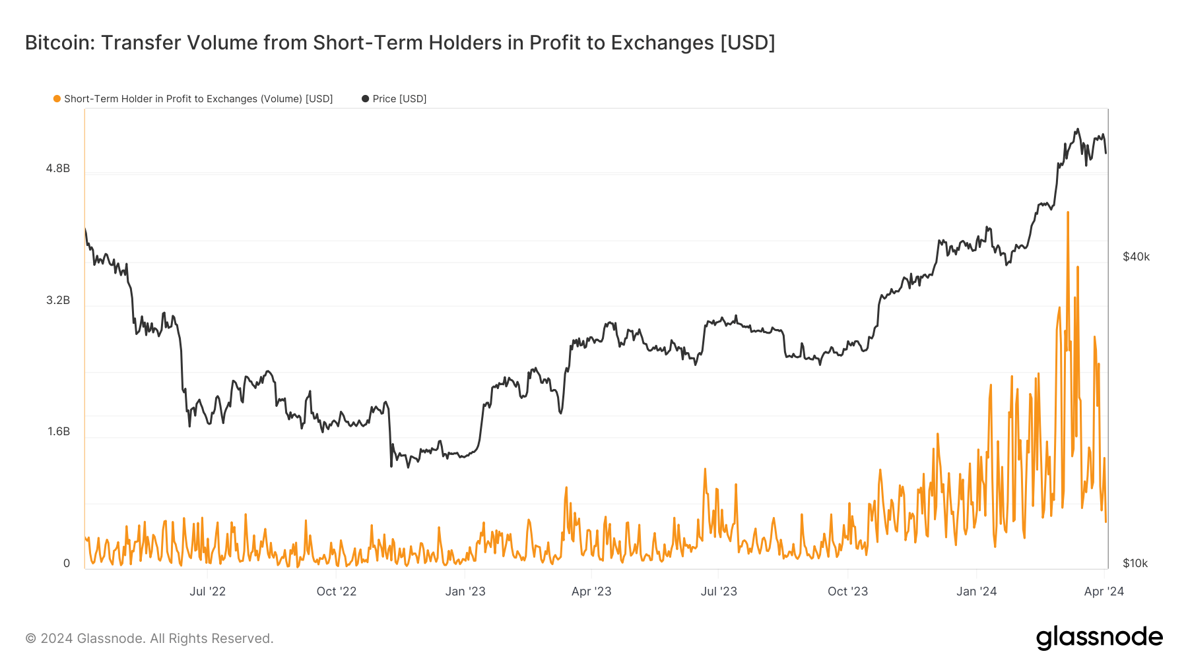1188x668 pixels.
Task: Select the Jan '24 x-axis label
Action: (x=977, y=592)
